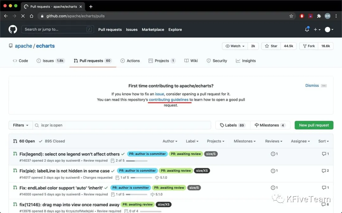This screenshot has height=213, width=342.
Task: Open the three-dot menu beside Dismiss
Action: [x=324, y=86]
